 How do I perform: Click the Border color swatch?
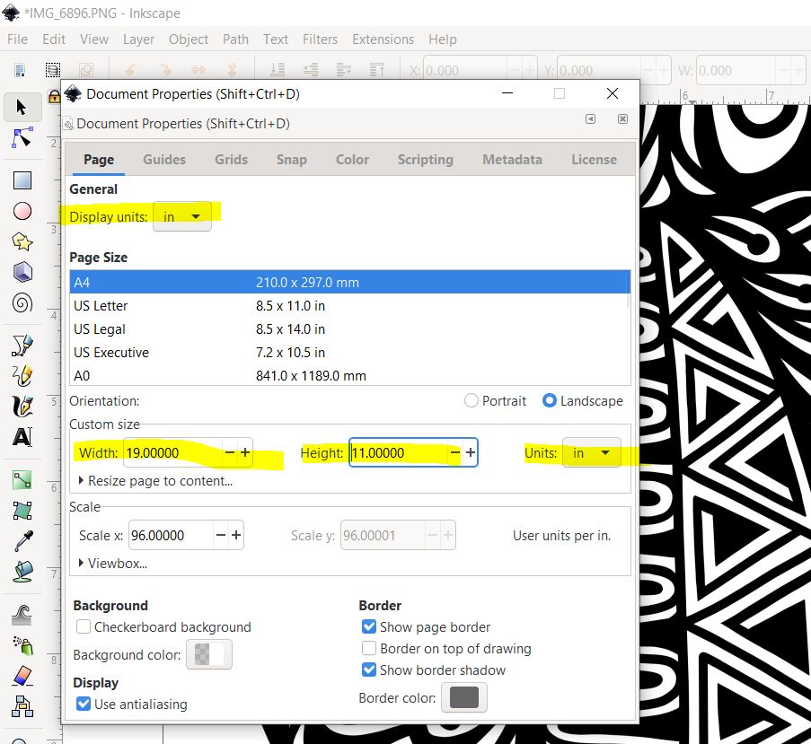pyautogui.click(x=463, y=698)
